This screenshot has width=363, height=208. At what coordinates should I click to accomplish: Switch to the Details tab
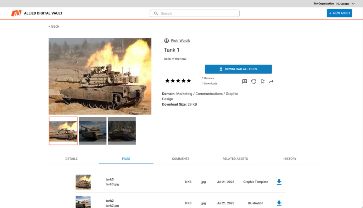(x=71, y=159)
